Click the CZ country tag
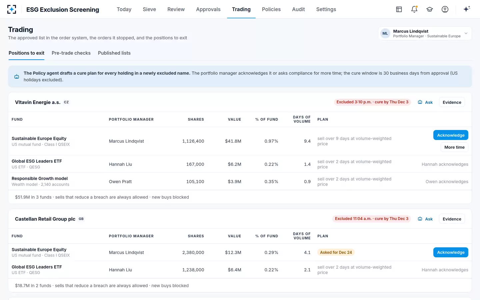 pos(66,102)
